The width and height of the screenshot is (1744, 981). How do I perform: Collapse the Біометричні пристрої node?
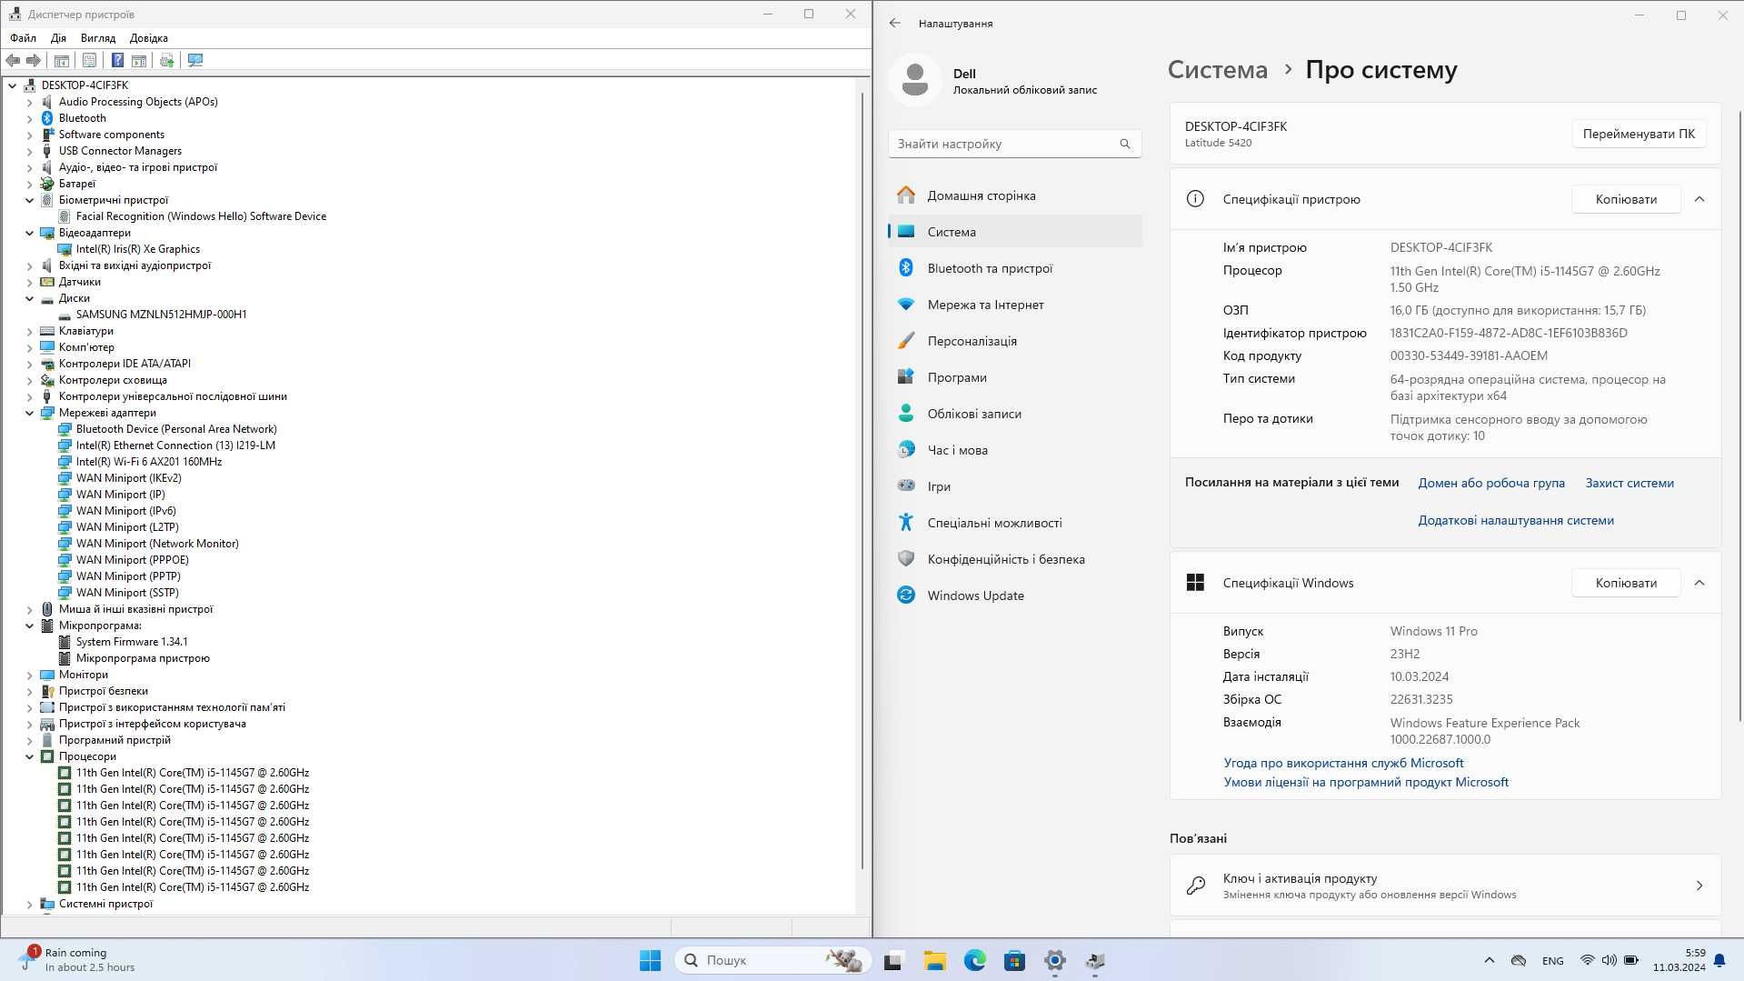point(29,200)
